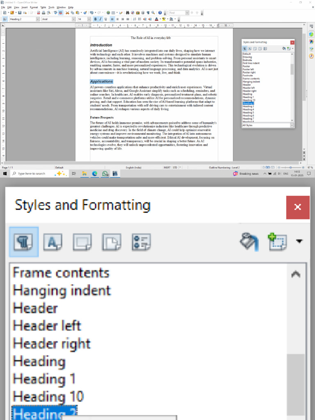Launch Microsoft Edge from the taskbar
The height and width of the screenshot is (420, 315).
(x=95, y=173)
